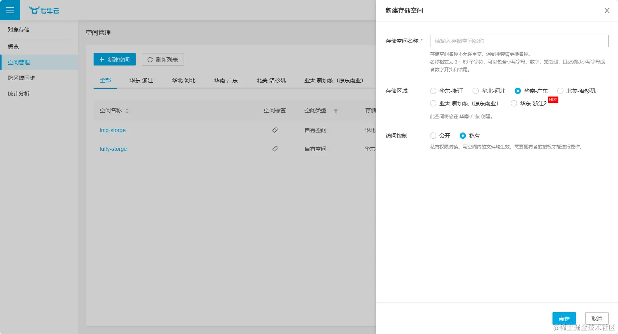Switch to 亚太-新加坡（原东南亚）tab
The width and height of the screenshot is (618, 334).
(335, 80)
